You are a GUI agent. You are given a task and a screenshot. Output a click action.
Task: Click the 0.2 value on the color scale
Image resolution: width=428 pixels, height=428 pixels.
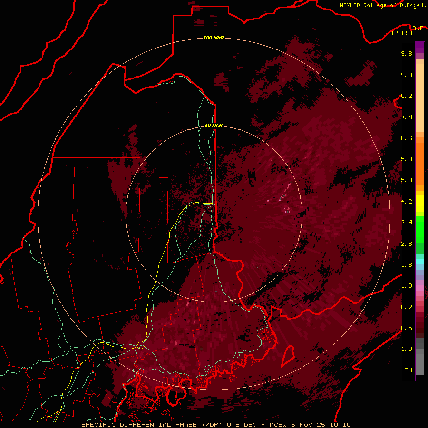(407, 307)
